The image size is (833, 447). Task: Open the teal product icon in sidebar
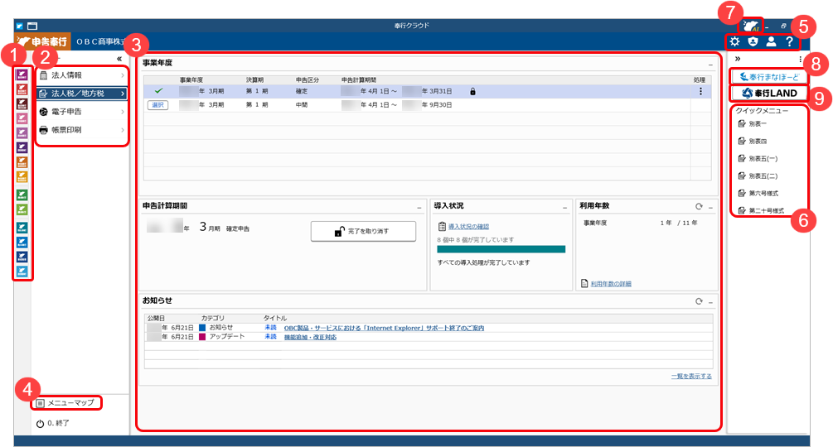pyautogui.click(x=22, y=228)
